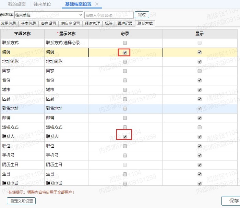Screen dimensions: 240x208
Task: Open the 客户设置 tab
Action: point(49,24)
